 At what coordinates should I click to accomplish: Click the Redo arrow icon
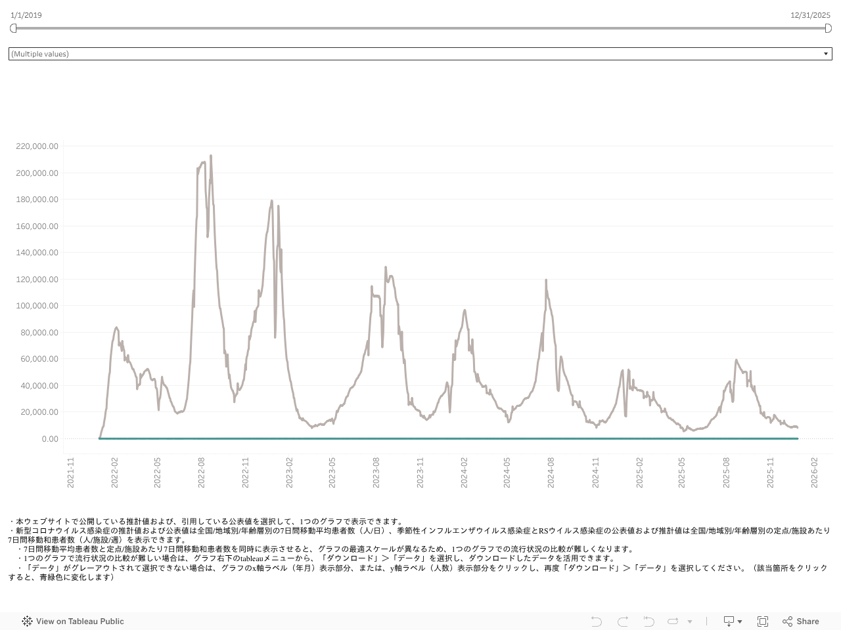pyautogui.click(x=623, y=621)
